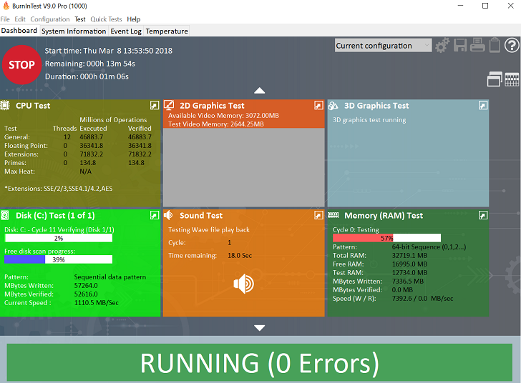Click the free disk scan 39% progress bar

(59, 259)
